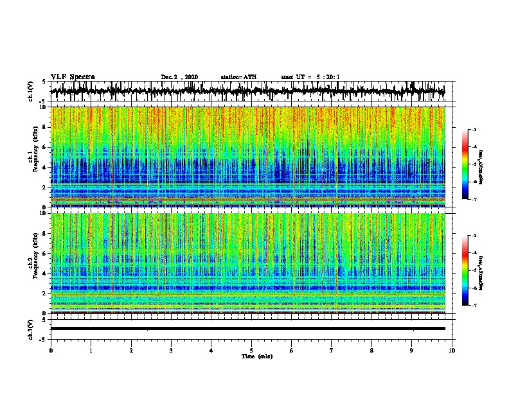The width and height of the screenshot is (509, 393).
Task: Click the "-3" label on the ch.2 colorbar
Action: coord(474,236)
